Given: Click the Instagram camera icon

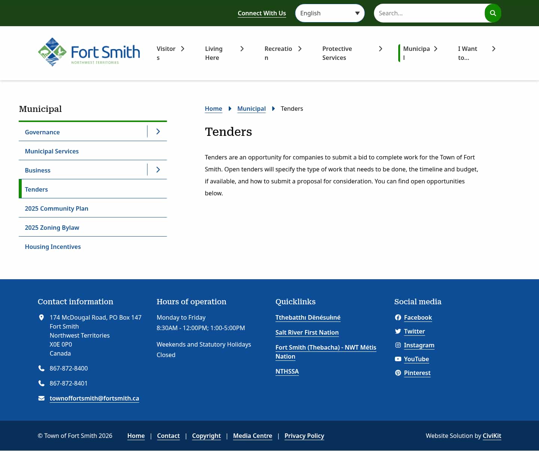Looking at the screenshot, I should (x=398, y=345).
